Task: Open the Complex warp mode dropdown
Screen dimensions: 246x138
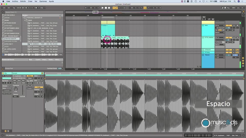Action: pos(30,88)
